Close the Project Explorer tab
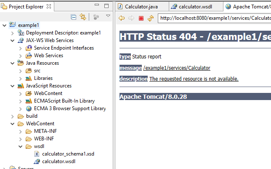The image size is (271, 169). [x=49, y=7]
